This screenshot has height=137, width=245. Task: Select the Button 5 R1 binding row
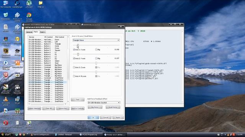(47, 54)
